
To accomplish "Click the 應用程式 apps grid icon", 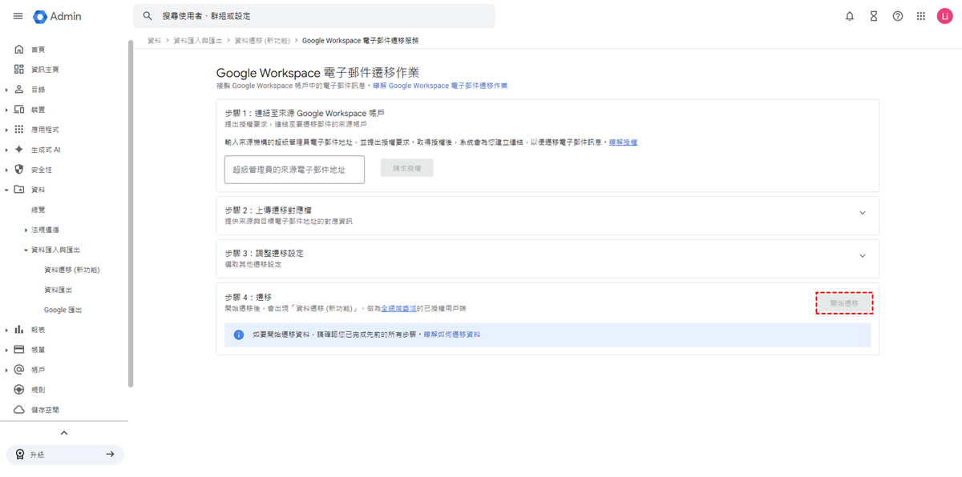I will pyautogui.click(x=19, y=130).
